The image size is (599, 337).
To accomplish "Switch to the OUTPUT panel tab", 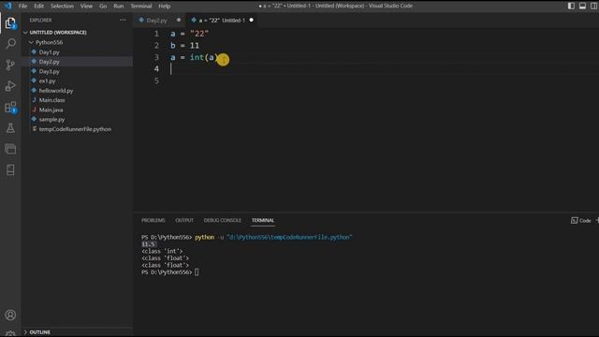I will coord(184,221).
